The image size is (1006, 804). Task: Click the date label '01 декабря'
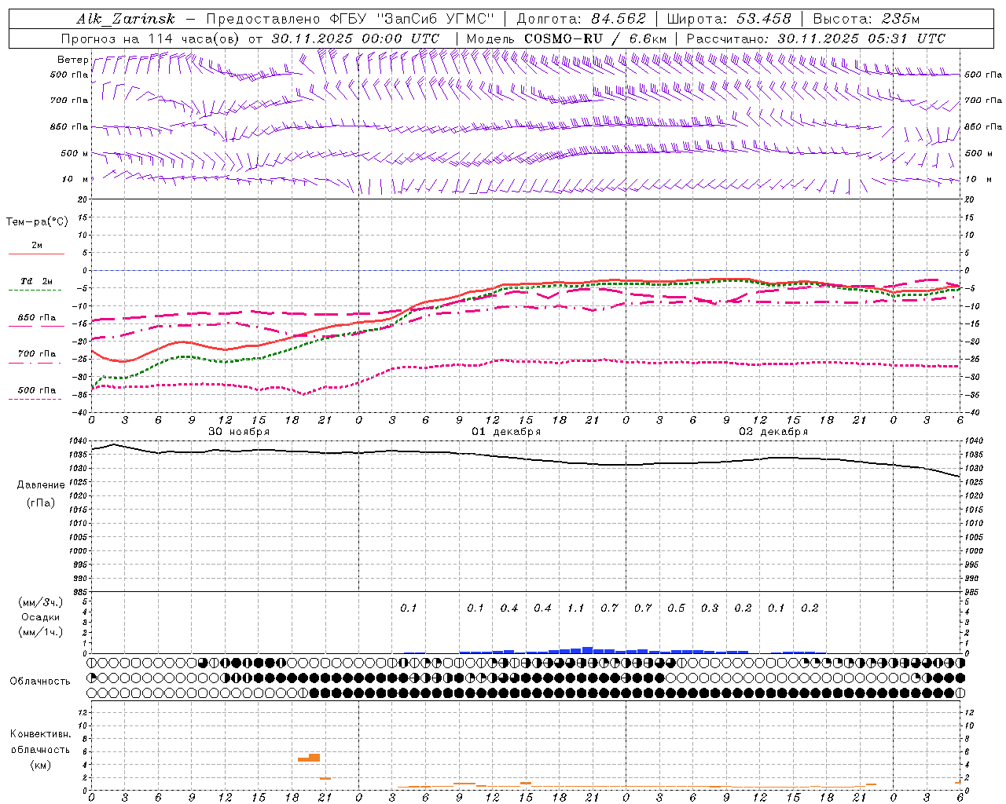[506, 432]
